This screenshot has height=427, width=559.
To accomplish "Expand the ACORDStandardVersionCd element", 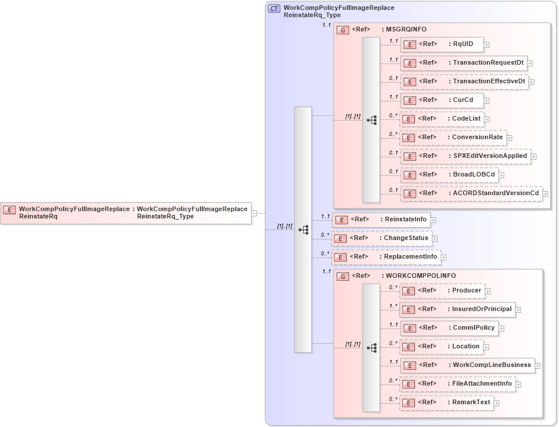I will pyautogui.click(x=545, y=193).
